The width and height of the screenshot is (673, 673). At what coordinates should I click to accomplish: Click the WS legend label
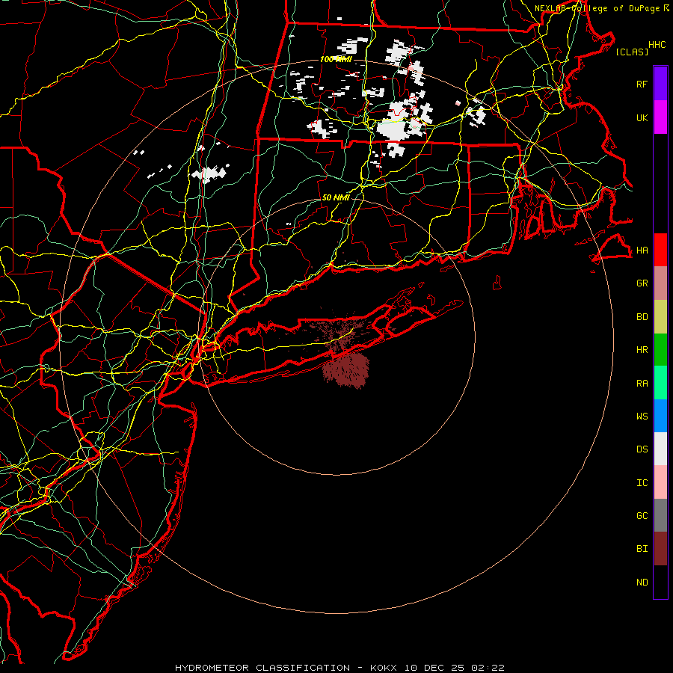(642, 416)
